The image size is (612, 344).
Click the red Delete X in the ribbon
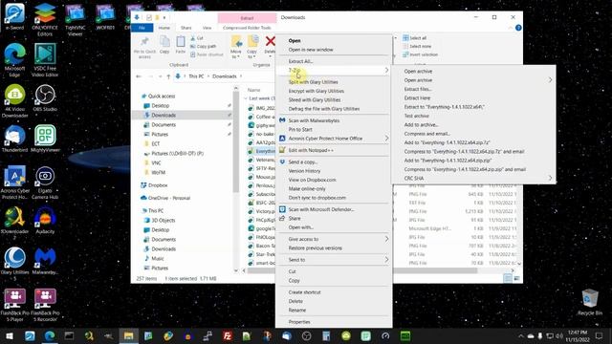[x=270, y=41]
